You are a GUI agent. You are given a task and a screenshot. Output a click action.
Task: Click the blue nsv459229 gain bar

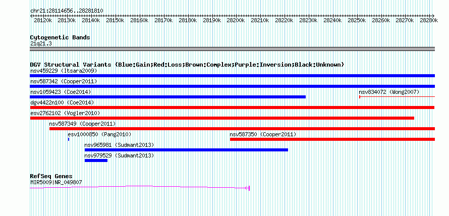[x=233, y=76]
